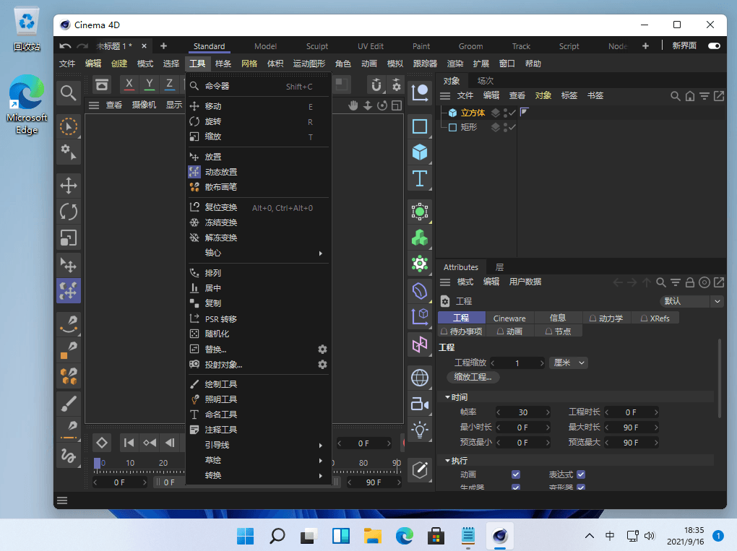Choose 散布画笔 from the tools menu
Viewport: 737px width, 551px height.
[x=259, y=187]
